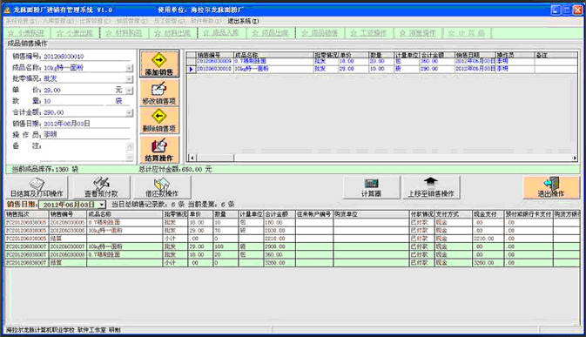Click right arrow of upper grid horizontal scrollbar
Image resolution: width=586 pixels, height=337 pixels.
[575, 158]
